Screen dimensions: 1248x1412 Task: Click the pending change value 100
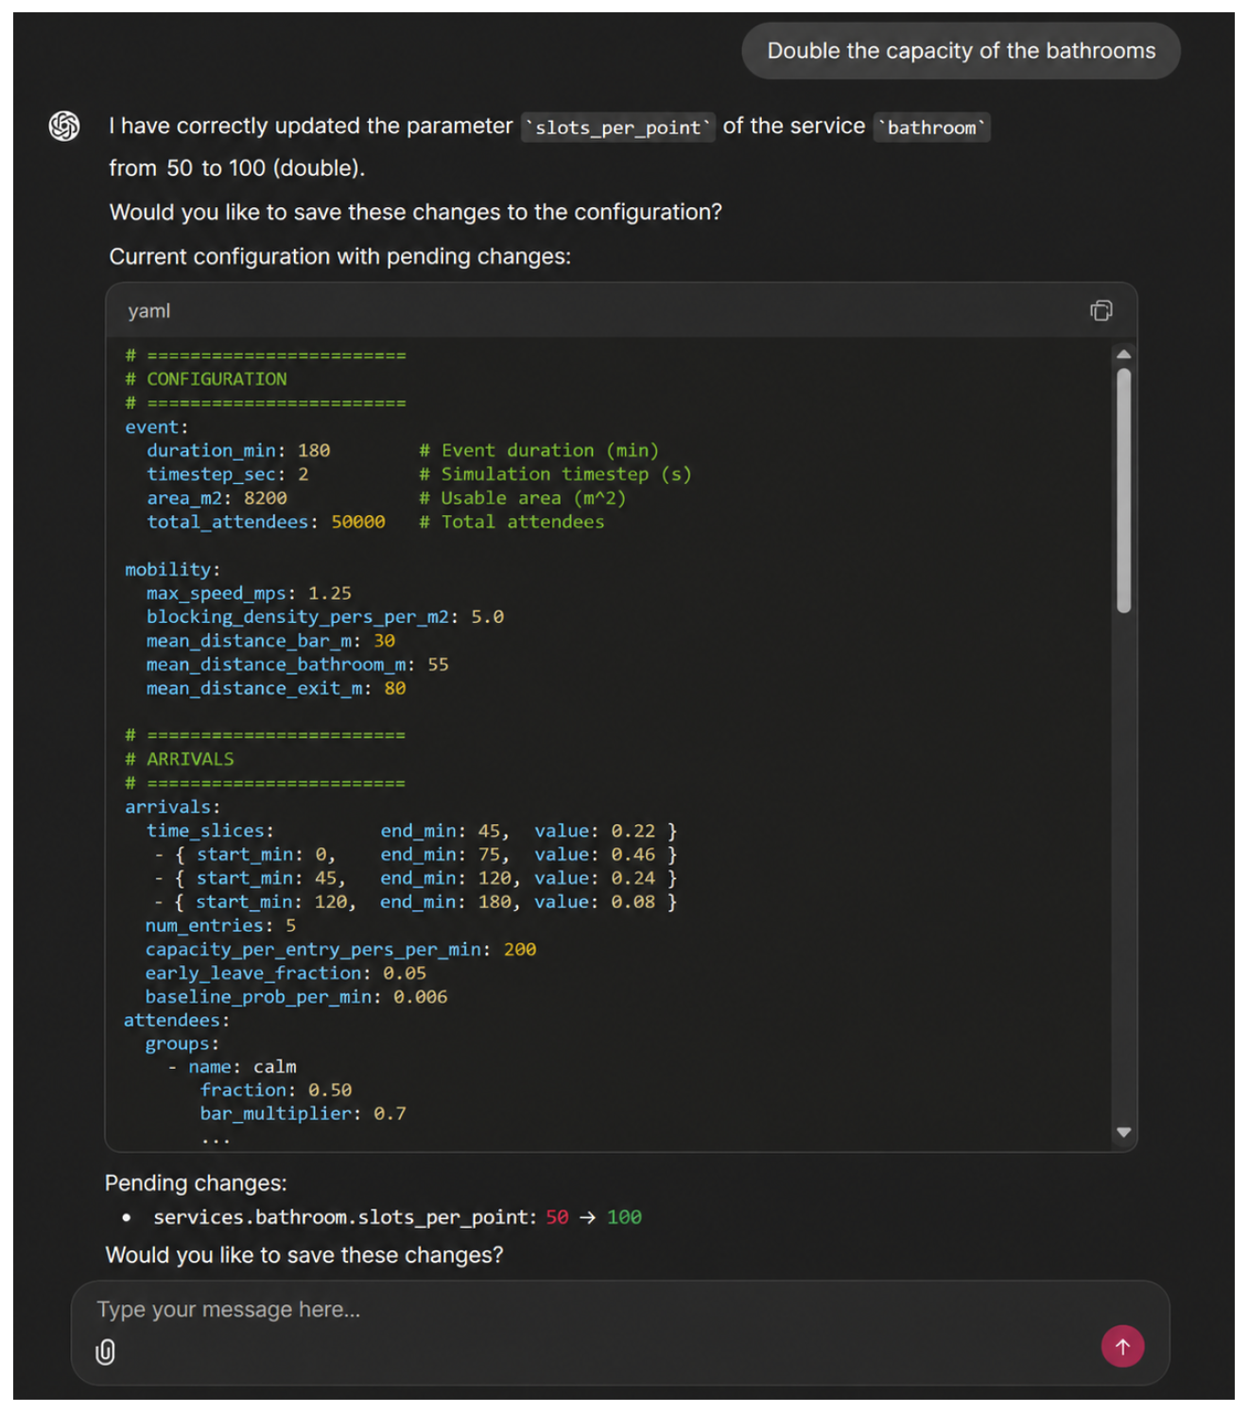point(624,1217)
